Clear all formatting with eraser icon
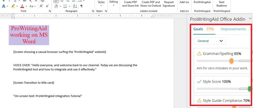The image size is (253, 108). (42, 1)
